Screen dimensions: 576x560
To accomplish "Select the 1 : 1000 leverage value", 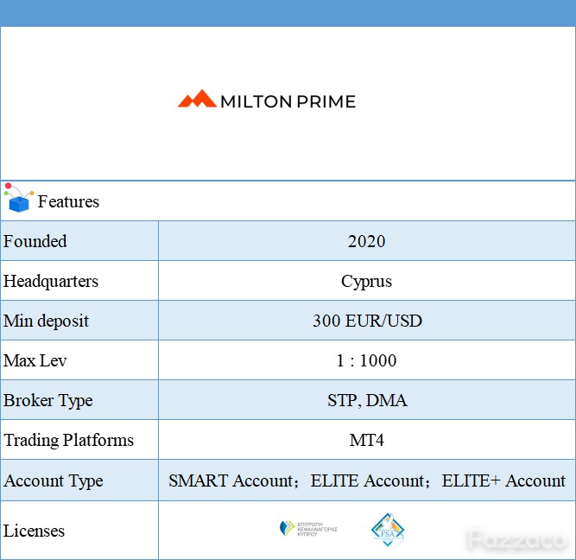I will click(366, 360).
